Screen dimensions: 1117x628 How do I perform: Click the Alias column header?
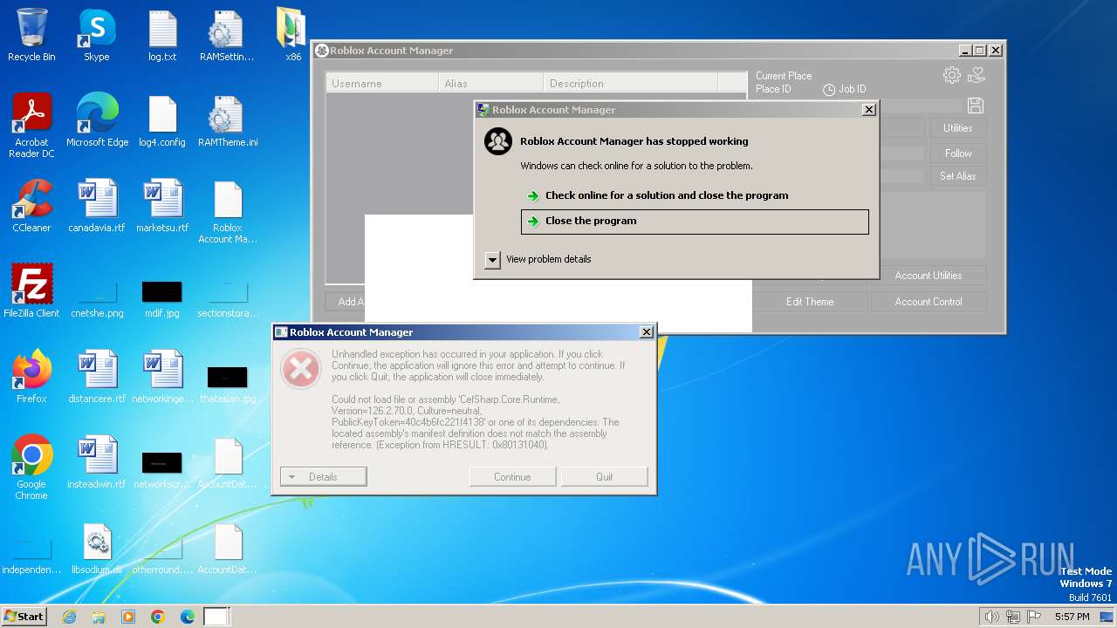490,84
